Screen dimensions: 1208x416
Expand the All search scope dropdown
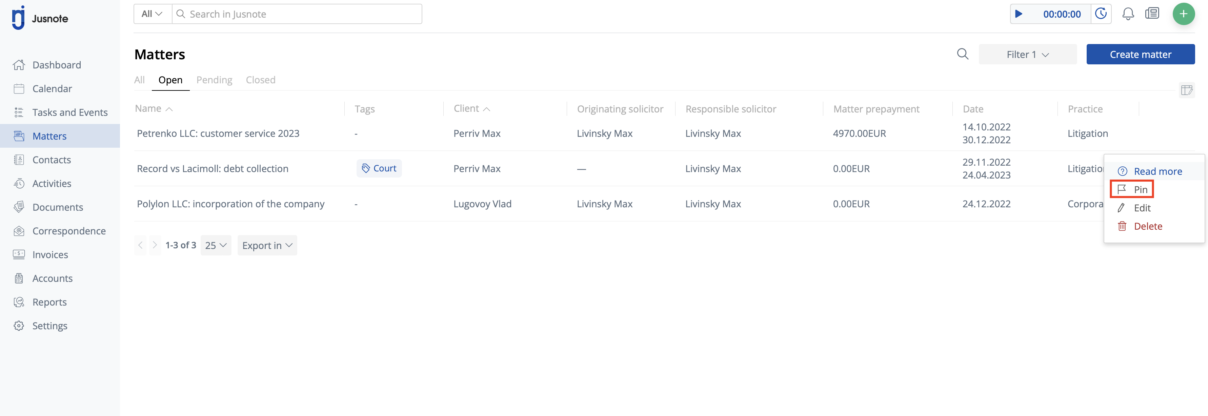(x=153, y=14)
